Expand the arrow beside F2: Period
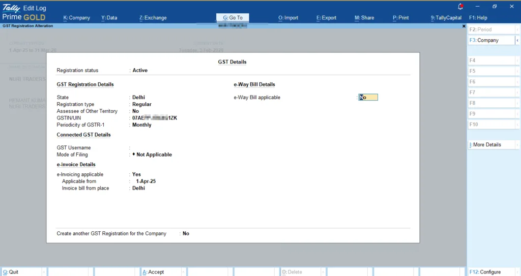 [517, 29]
